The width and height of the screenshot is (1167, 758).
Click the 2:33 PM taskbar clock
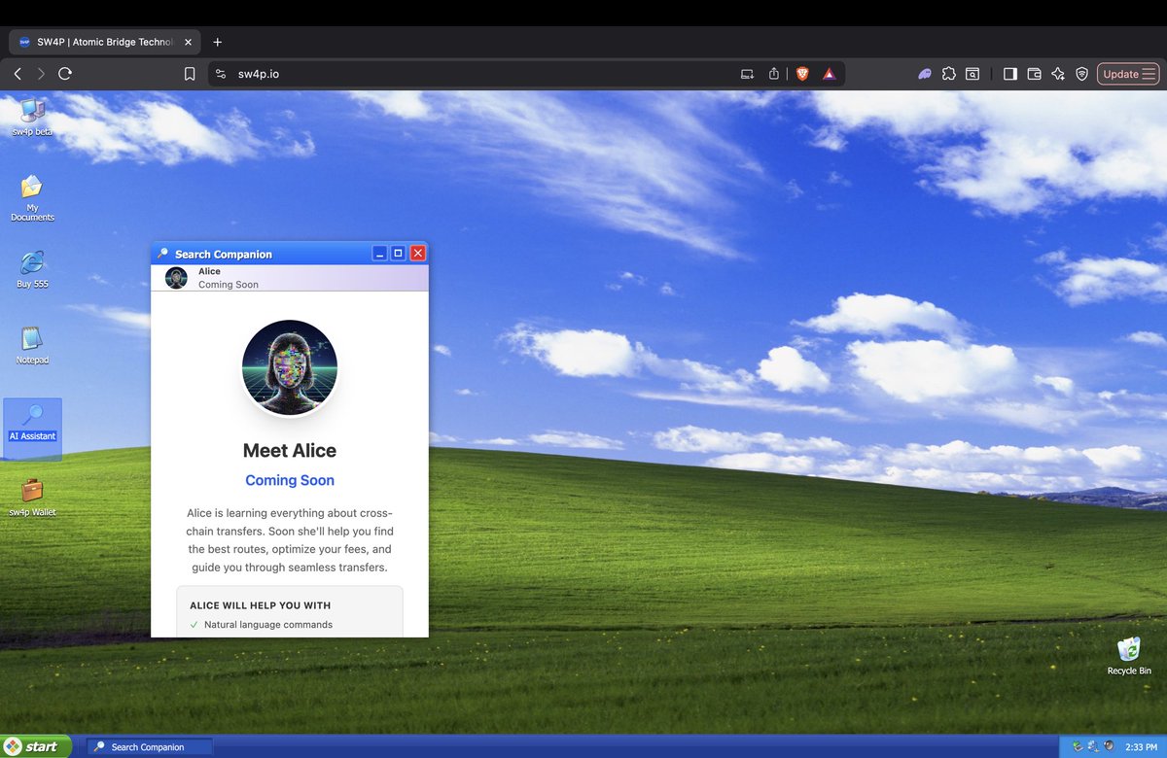point(1140,747)
